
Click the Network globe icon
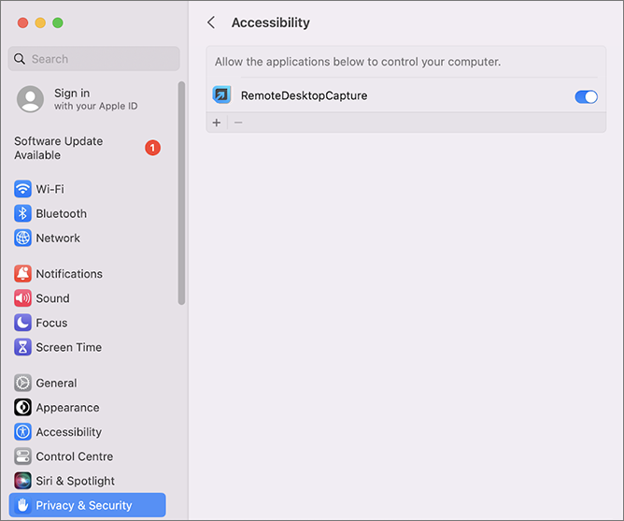tap(23, 238)
